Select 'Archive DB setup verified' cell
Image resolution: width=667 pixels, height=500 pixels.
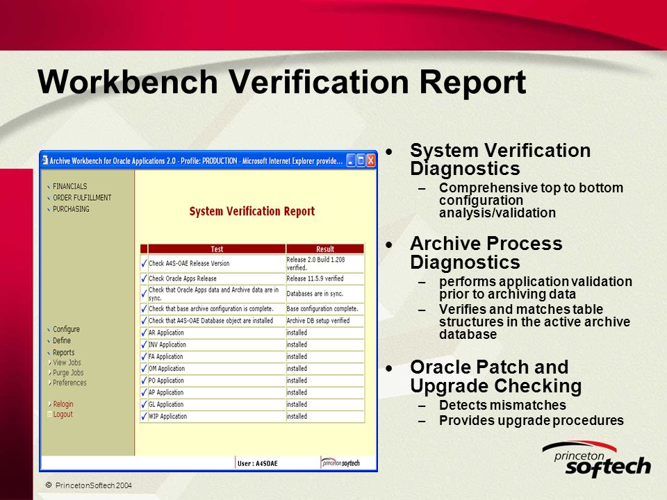point(325,321)
